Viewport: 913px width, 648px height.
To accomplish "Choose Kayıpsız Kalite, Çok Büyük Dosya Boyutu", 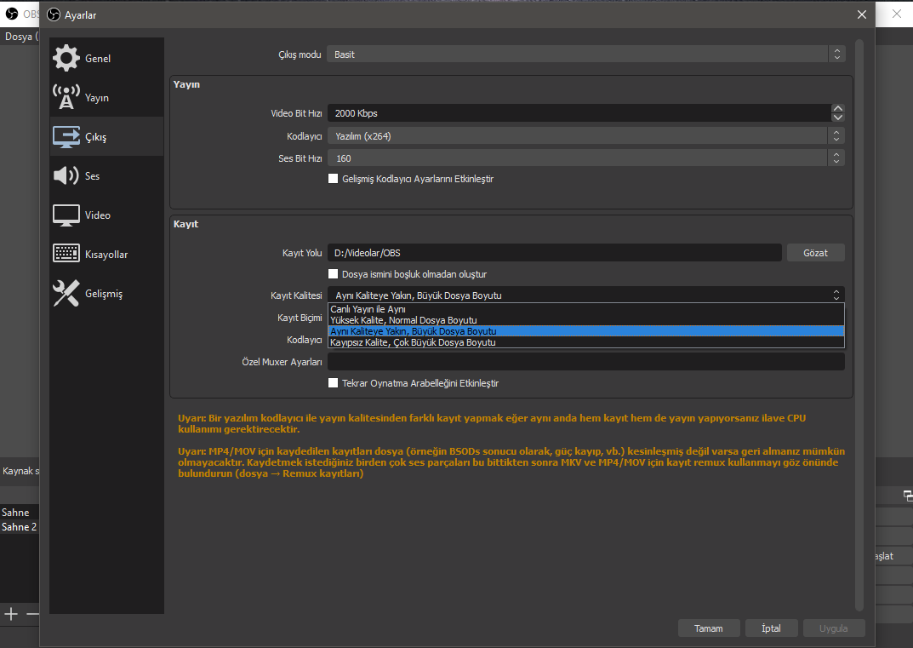I will pyautogui.click(x=585, y=342).
